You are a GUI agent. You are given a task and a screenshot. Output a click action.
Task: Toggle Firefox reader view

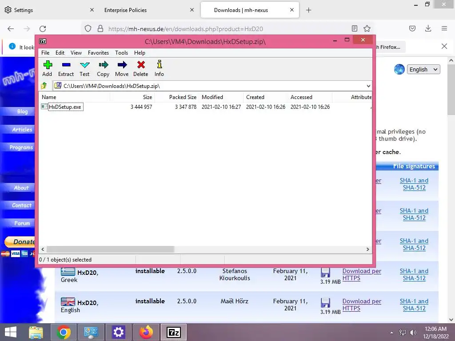tap(354, 28)
